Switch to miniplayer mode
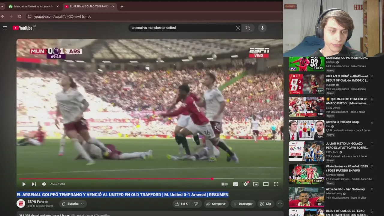Image resolution: width=384 pixels, height=216 pixels. click(256, 184)
